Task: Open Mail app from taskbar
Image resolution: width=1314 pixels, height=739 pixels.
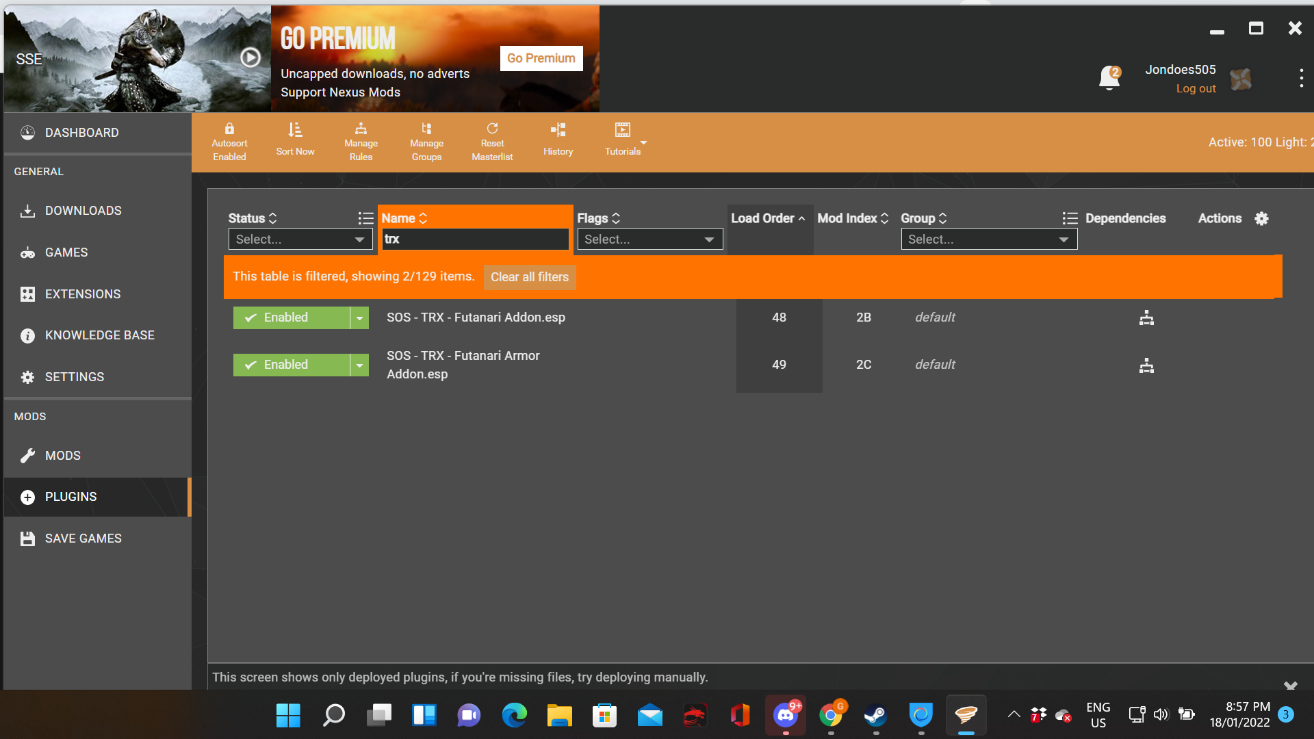Action: (649, 716)
